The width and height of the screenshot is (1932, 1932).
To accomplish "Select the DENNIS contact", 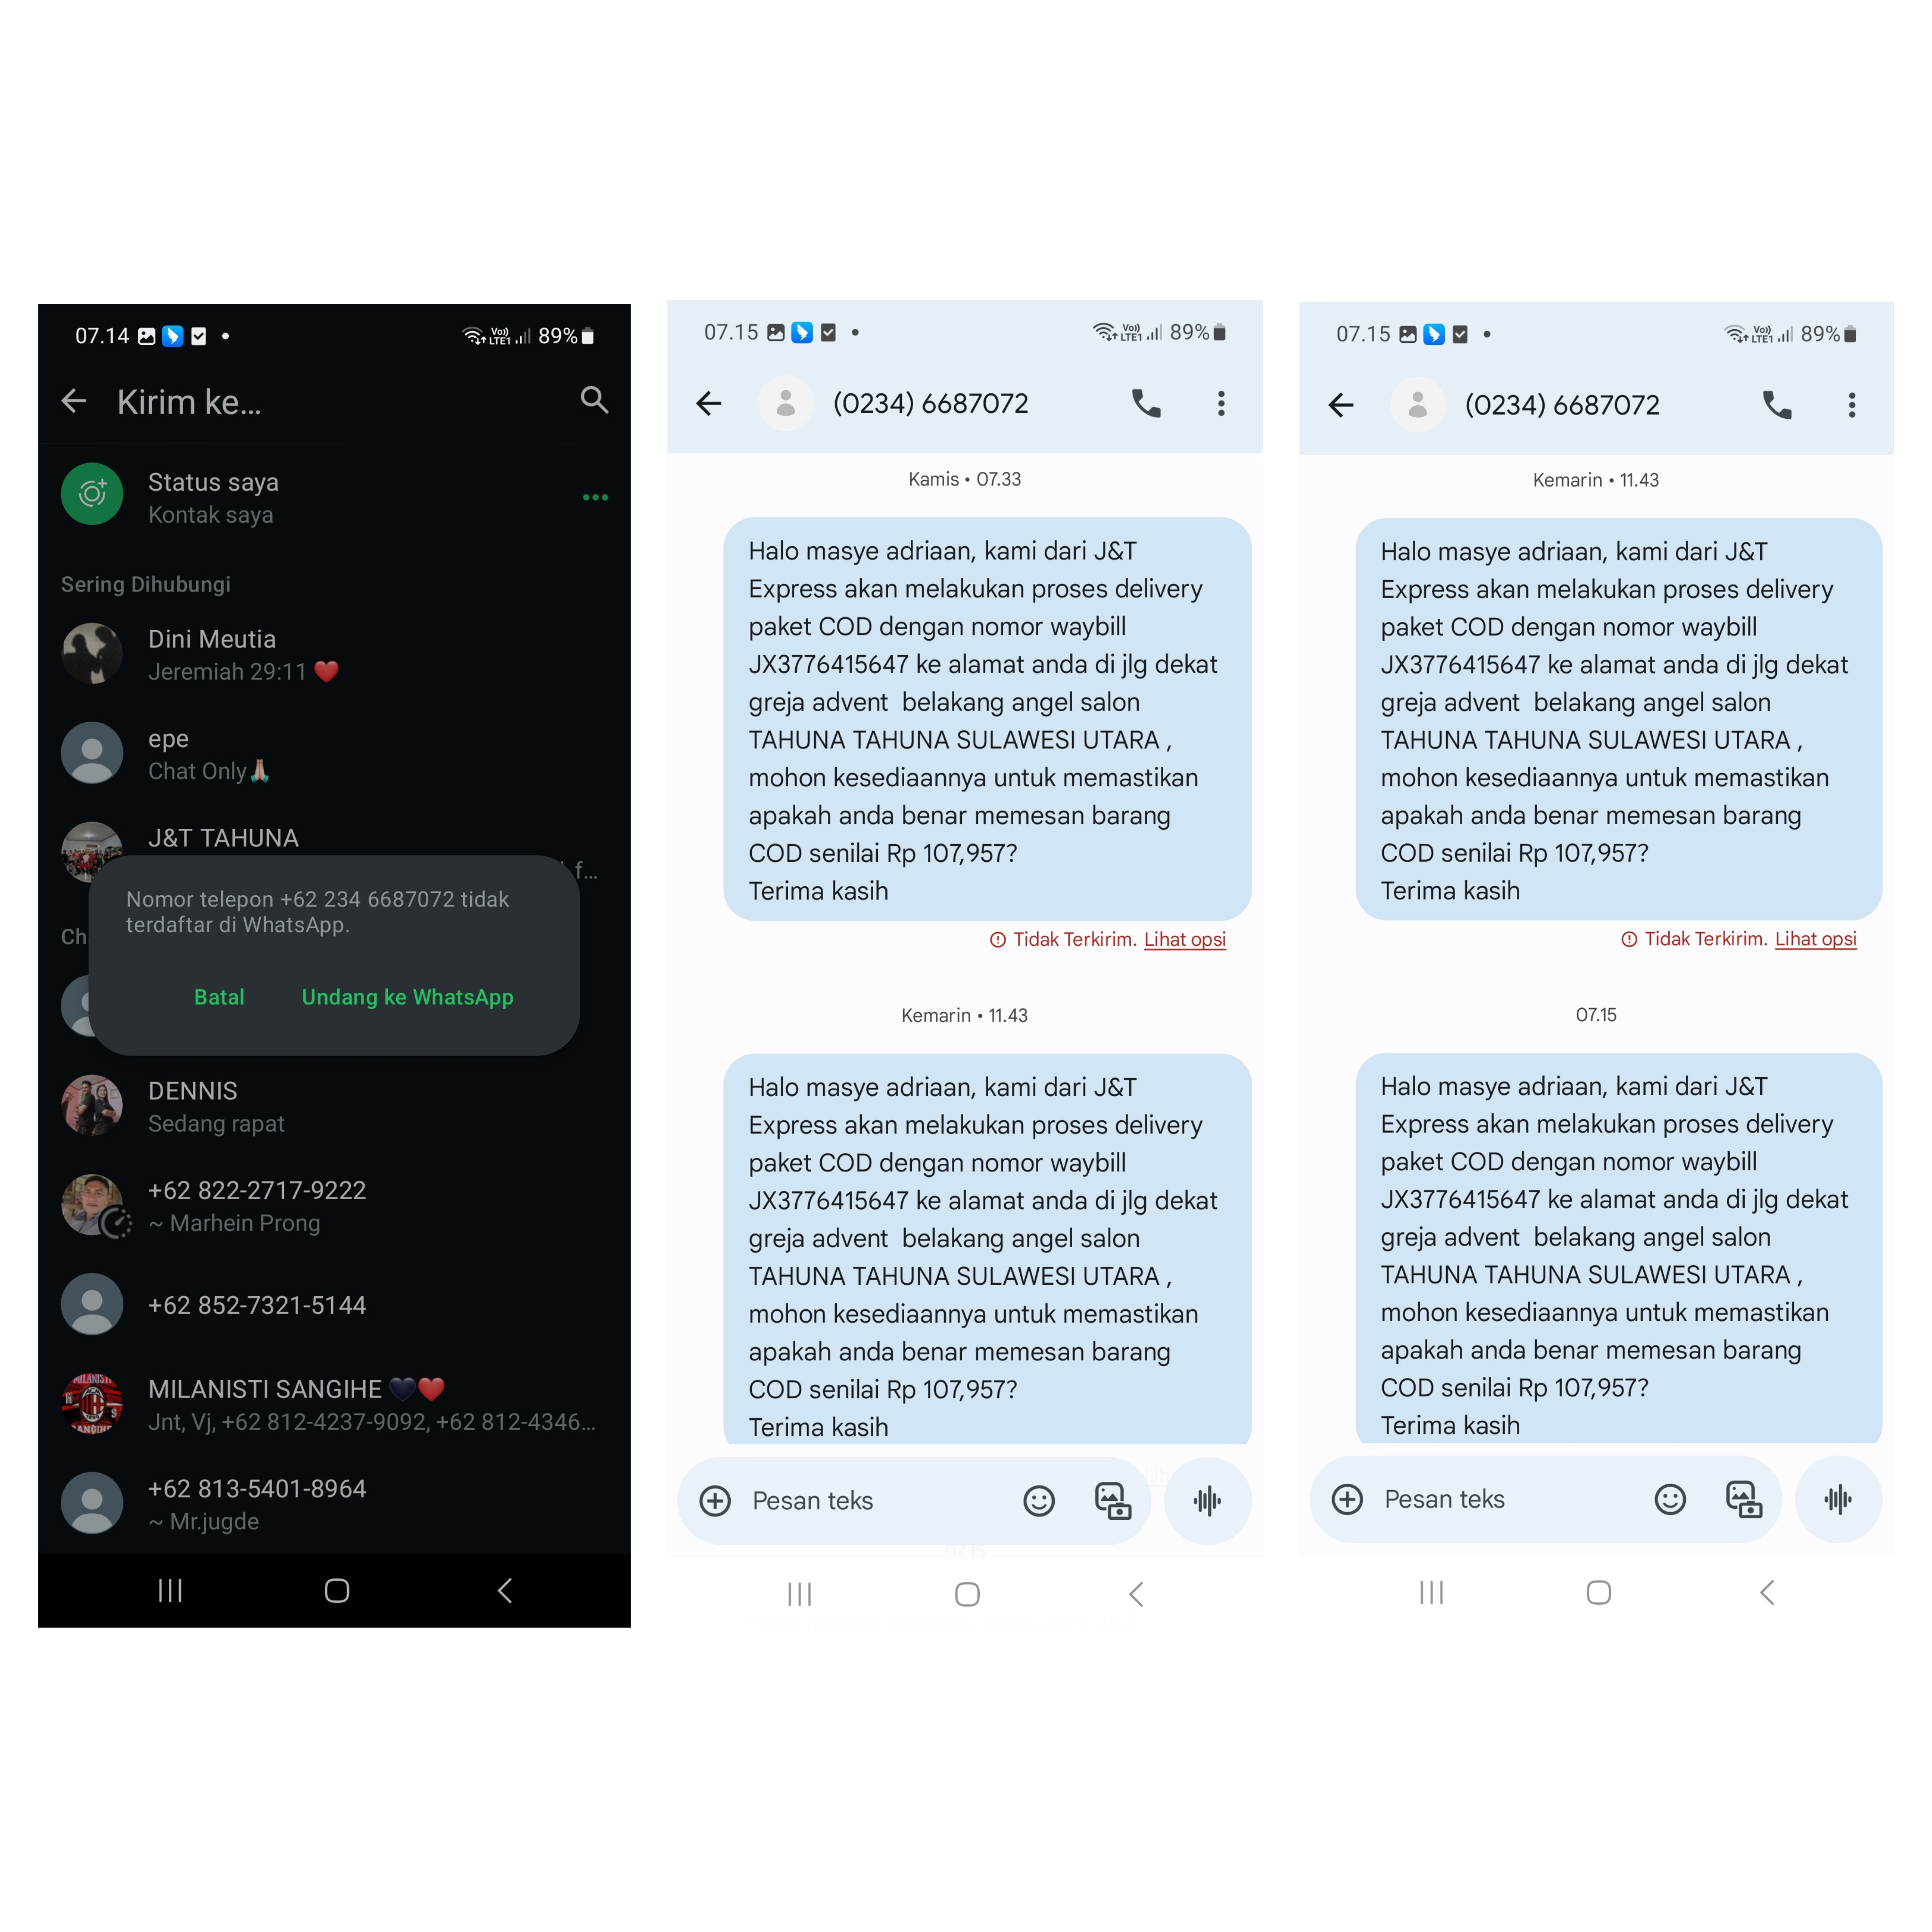I will pos(335,1106).
